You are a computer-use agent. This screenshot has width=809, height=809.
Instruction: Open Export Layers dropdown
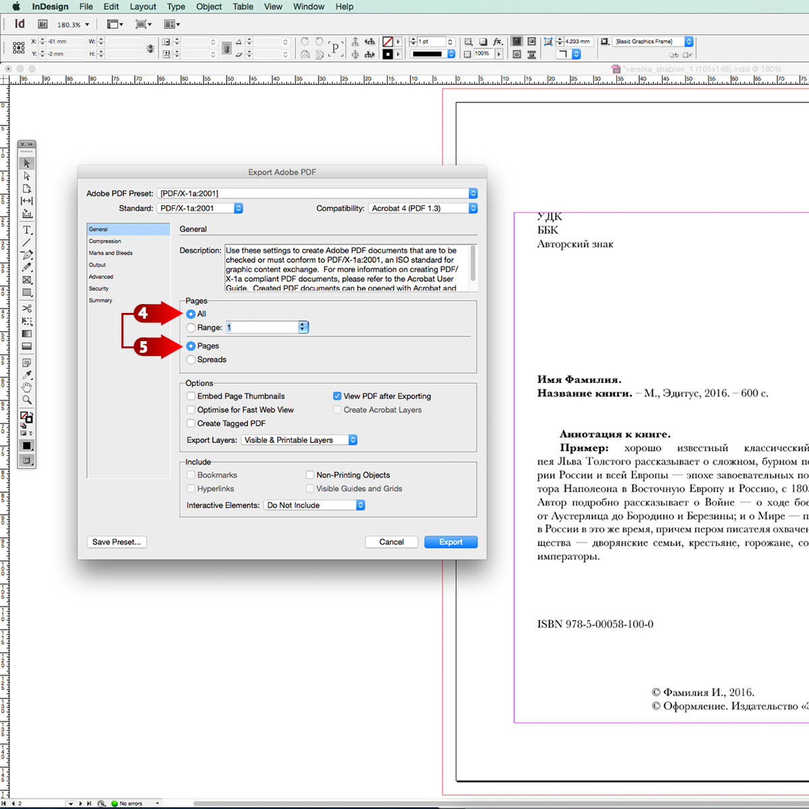coord(299,440)
